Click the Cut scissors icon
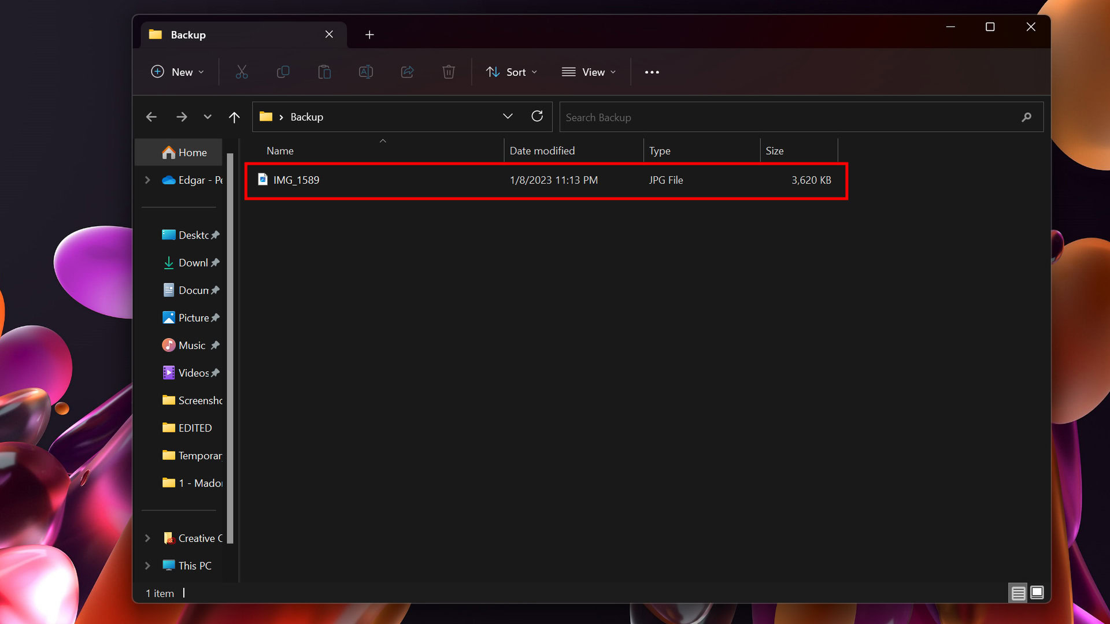The width and height of the screenshot is (1110, 624). coord(242,72)
